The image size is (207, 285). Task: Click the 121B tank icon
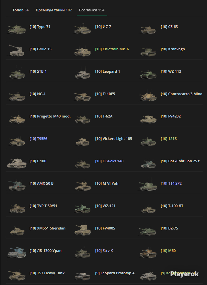[148, 141]
